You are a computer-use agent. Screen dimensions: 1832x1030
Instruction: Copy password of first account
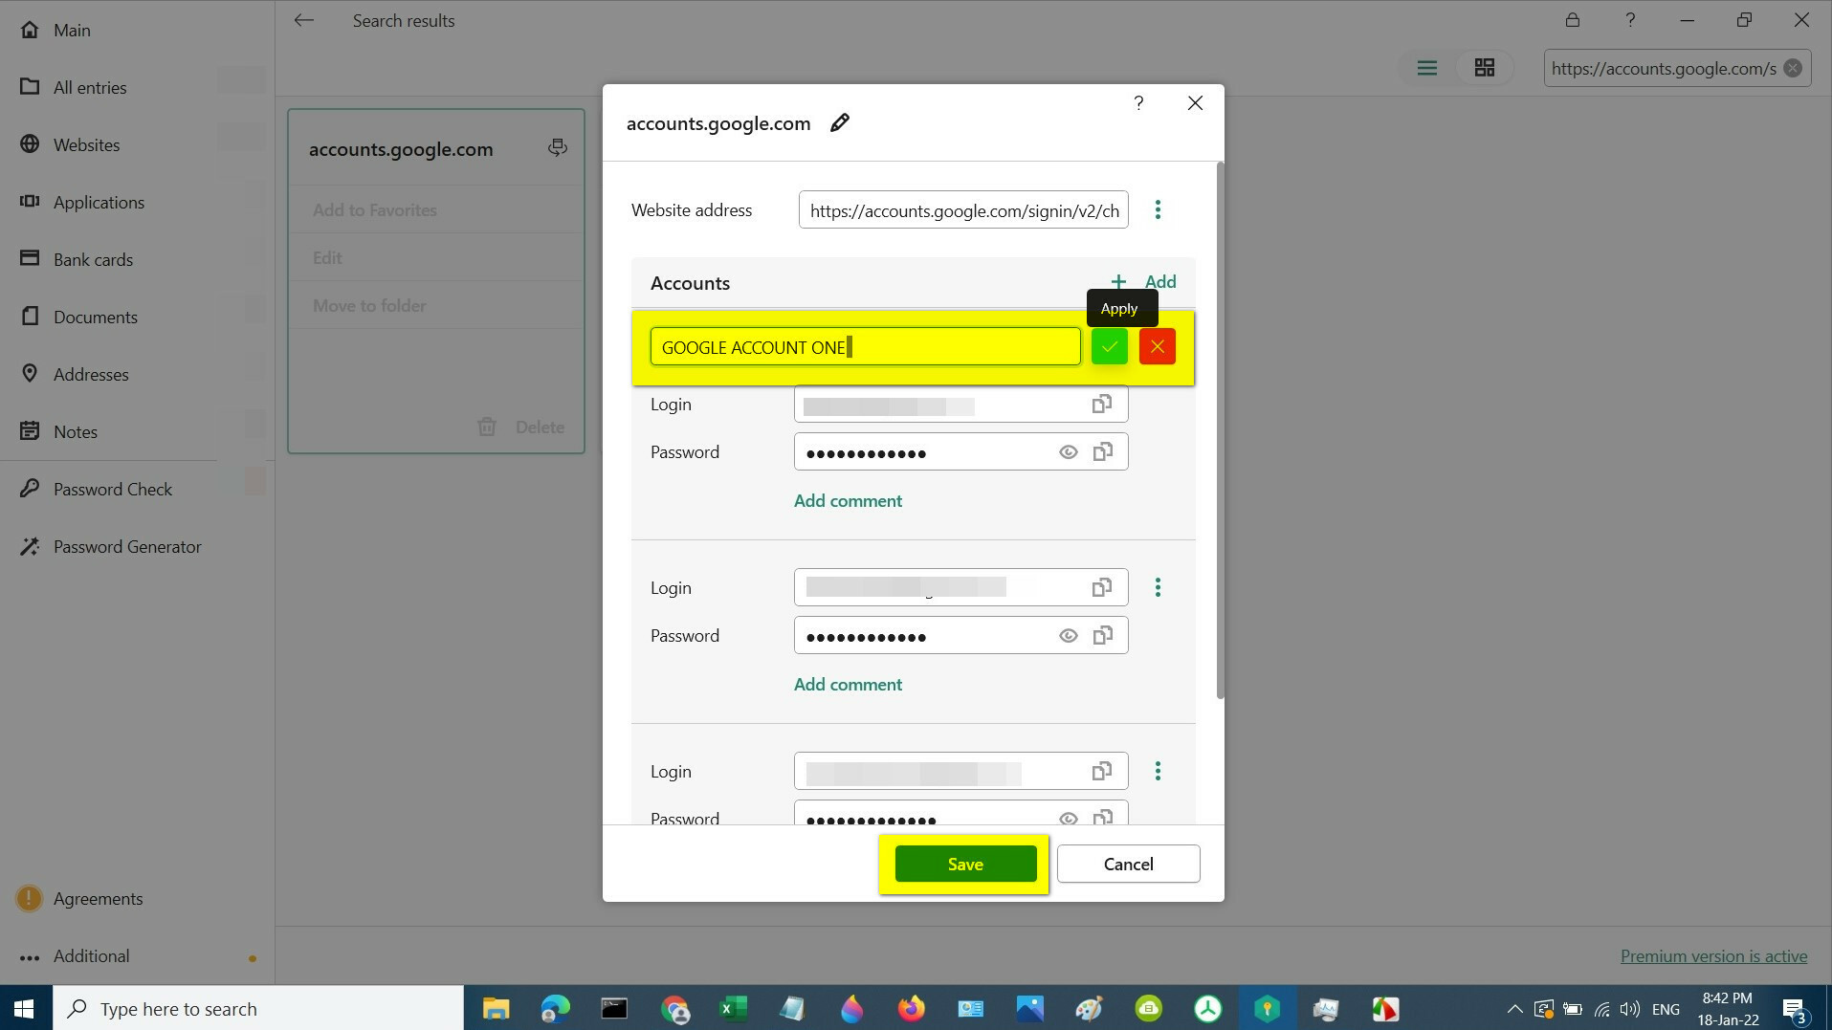pos(1103,452)
